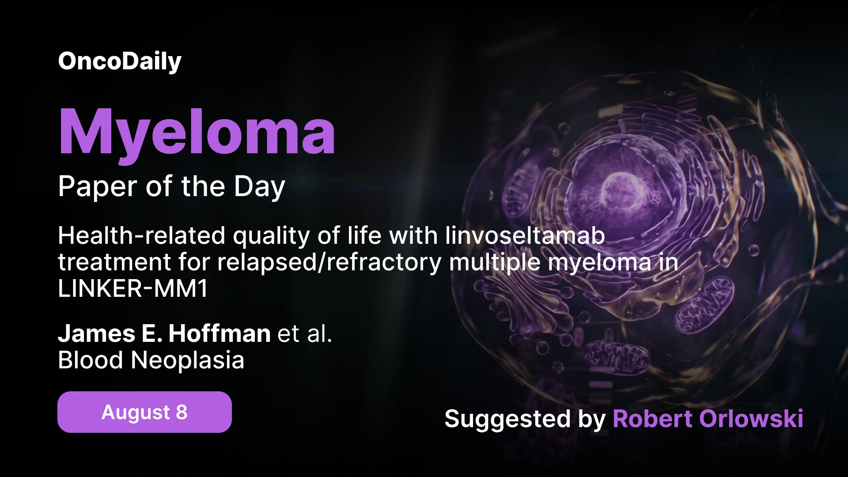Select the "Health-related" word of the title
The image size is (848, 477).
(x=142, y=235)
